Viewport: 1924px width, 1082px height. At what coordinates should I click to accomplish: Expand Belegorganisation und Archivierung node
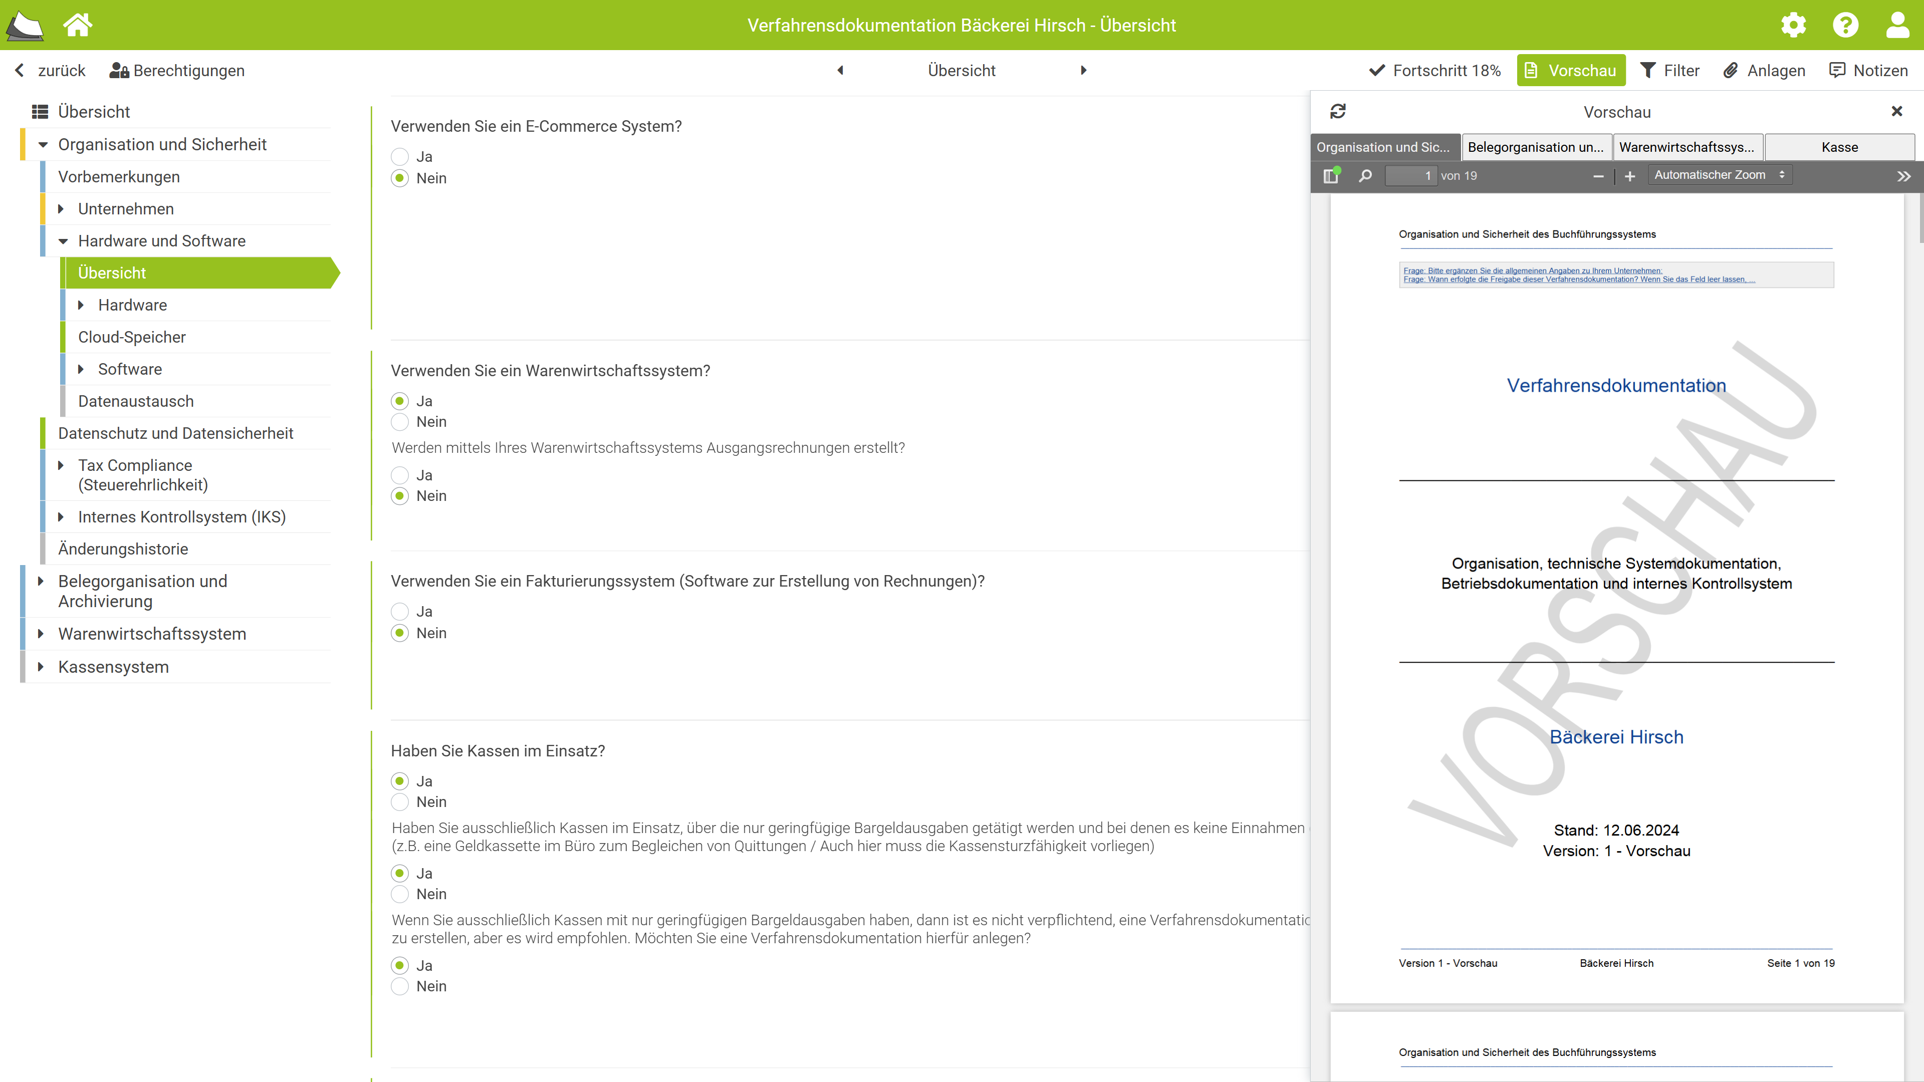click(x=41, y=581)
